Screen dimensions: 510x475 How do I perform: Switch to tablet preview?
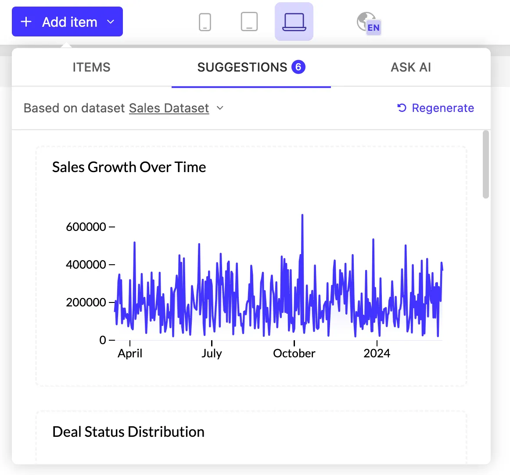coord(249,22)
